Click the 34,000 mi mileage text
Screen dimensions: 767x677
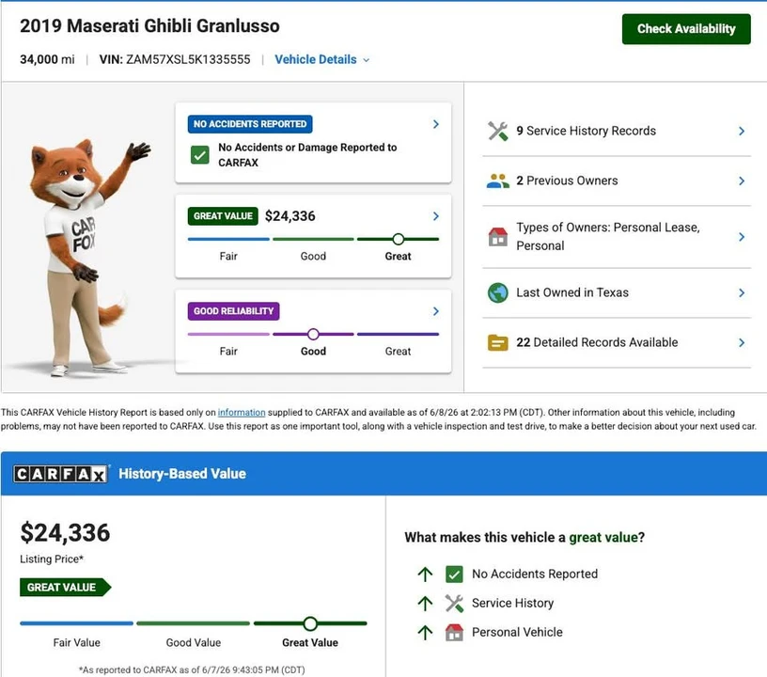[x=47, y=59]
